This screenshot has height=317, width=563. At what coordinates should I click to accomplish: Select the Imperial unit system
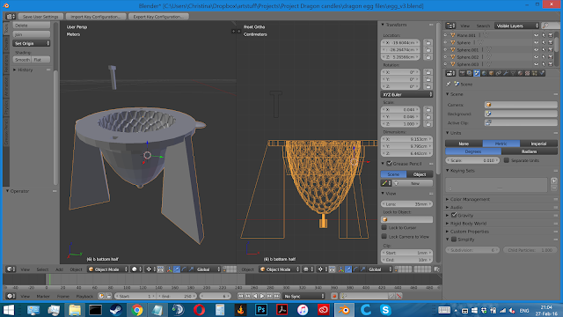538,144
